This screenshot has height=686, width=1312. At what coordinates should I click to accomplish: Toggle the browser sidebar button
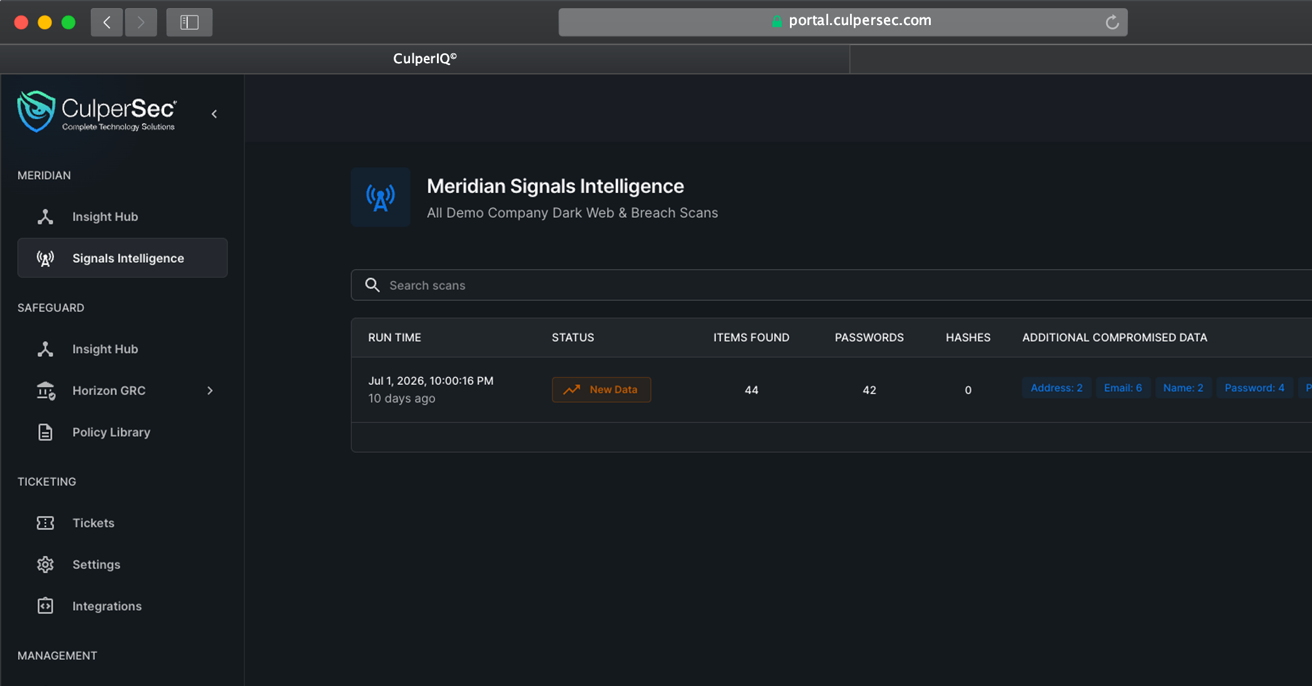point(189,23)
